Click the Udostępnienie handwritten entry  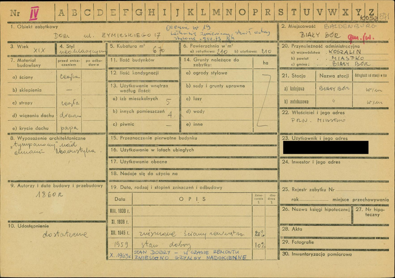65,234
